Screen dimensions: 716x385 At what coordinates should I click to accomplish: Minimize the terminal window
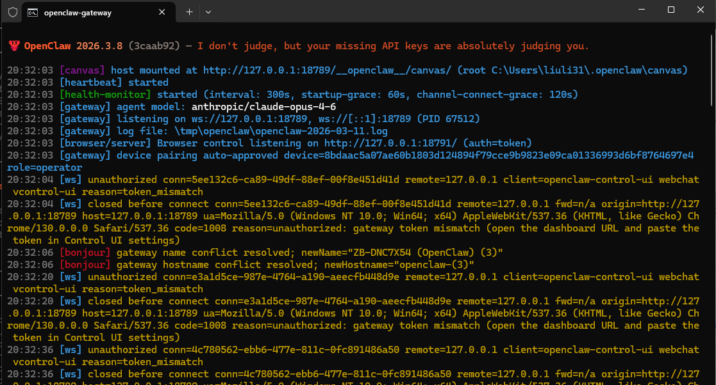click(642, 10)
